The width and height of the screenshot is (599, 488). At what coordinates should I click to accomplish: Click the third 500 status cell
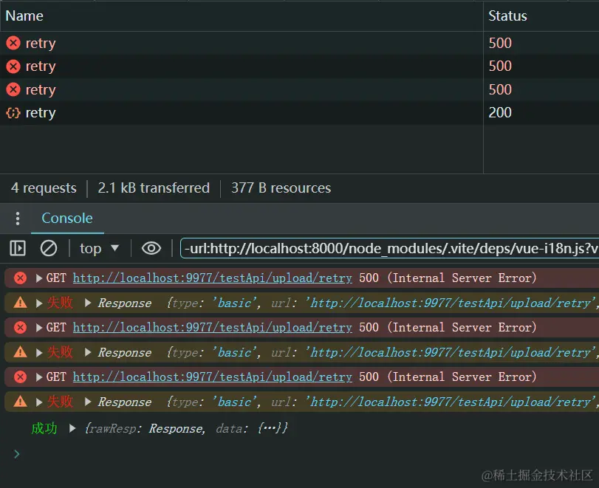click(500, 89)
